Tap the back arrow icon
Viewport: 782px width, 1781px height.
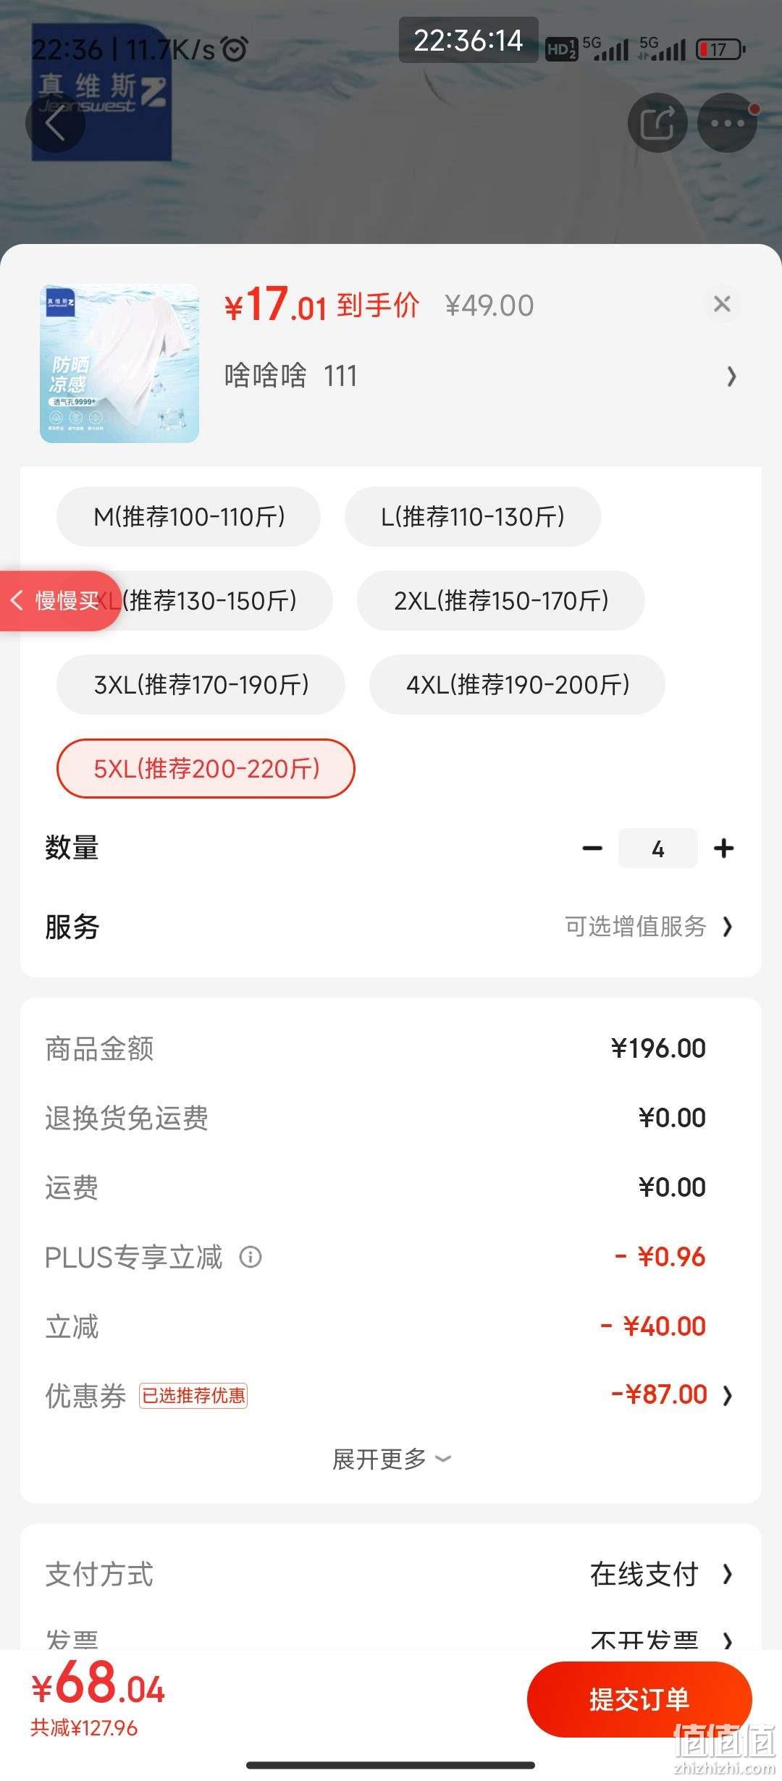[x=55, y=123]
